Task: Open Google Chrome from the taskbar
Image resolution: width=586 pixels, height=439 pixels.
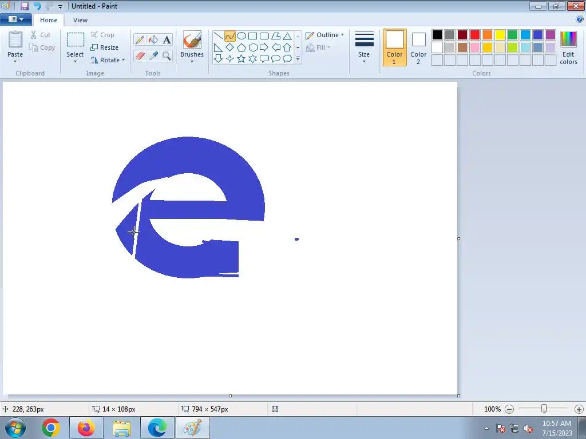Action: coord(51,428)
